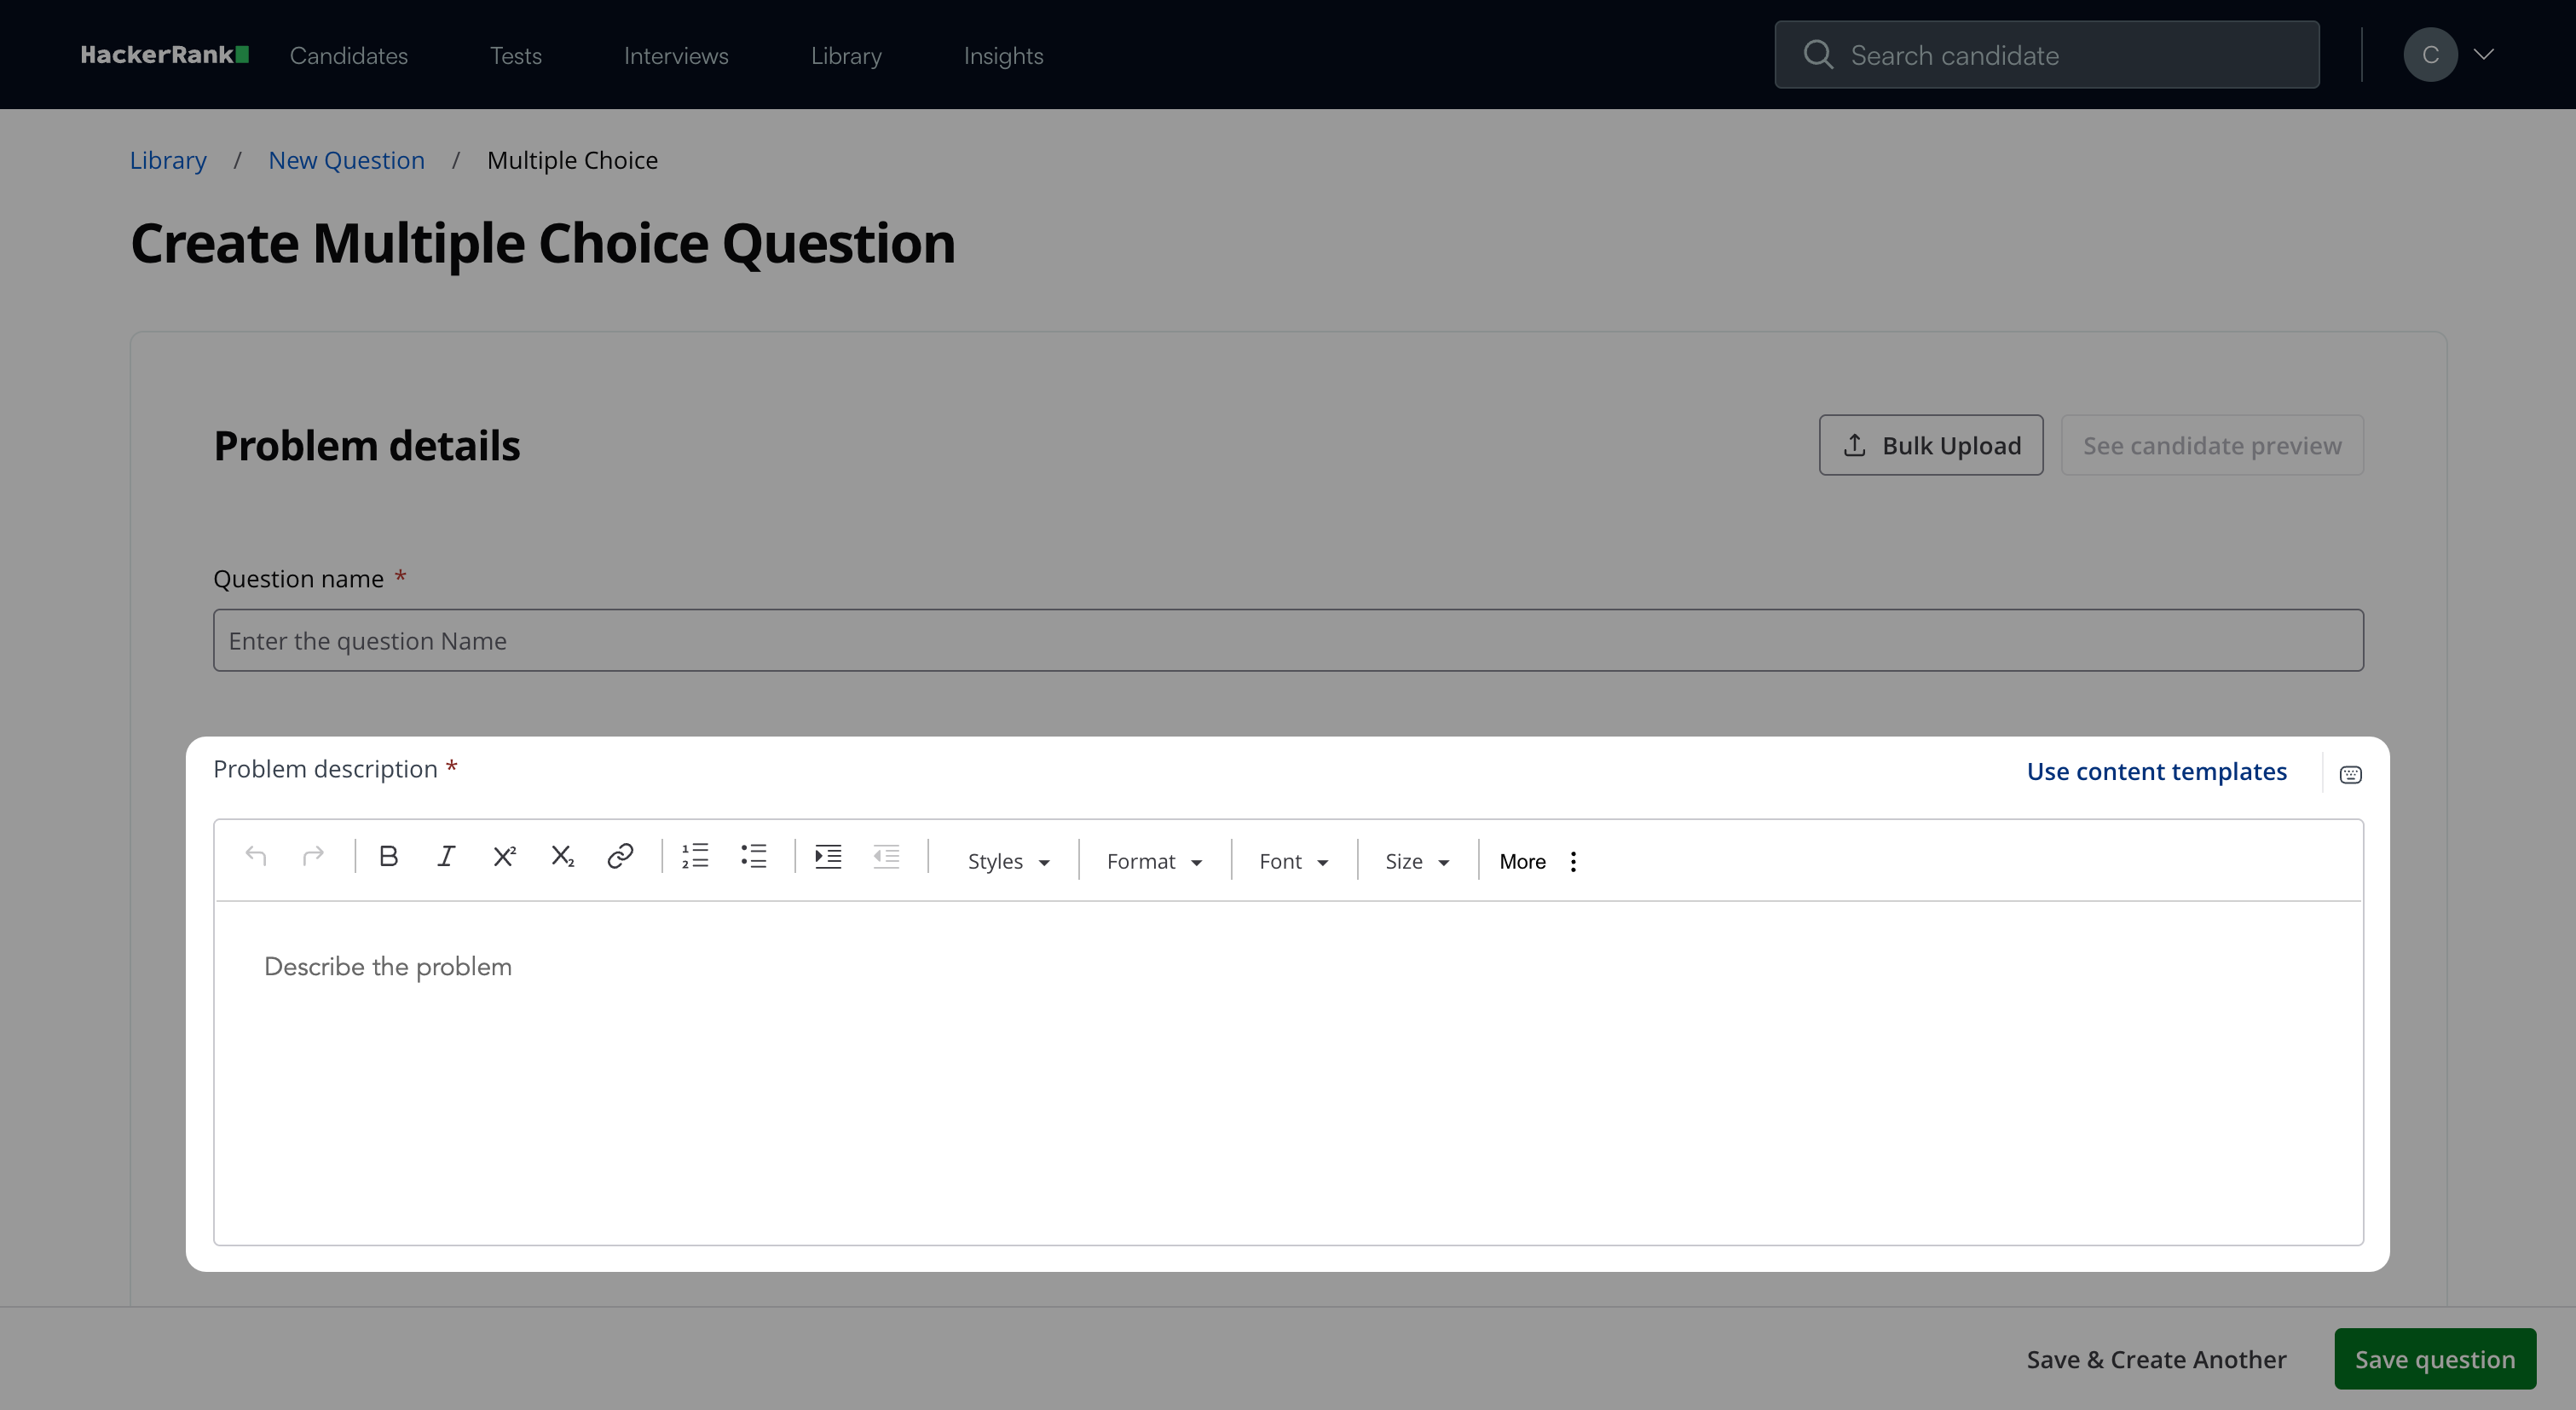Click the Bold formatting icon
The width and height of the screenshot is (2576, 1410).
coord(389,857)
